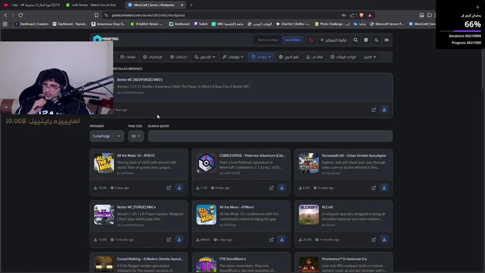Open the الباك اب (backup) tab
This screenshot has width=485, height=273.
(x=314, y=57)
